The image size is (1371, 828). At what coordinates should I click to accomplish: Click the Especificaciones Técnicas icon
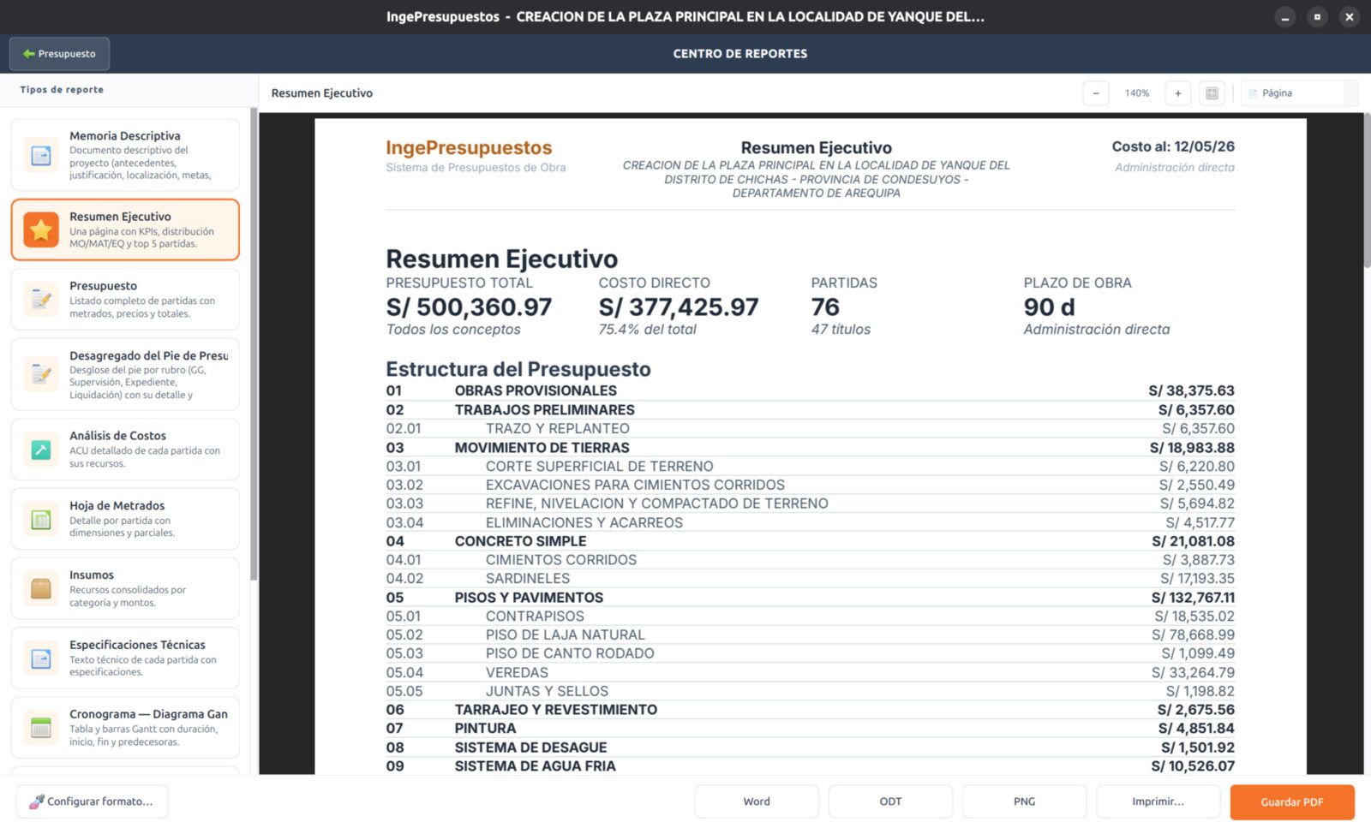[41, 658]
